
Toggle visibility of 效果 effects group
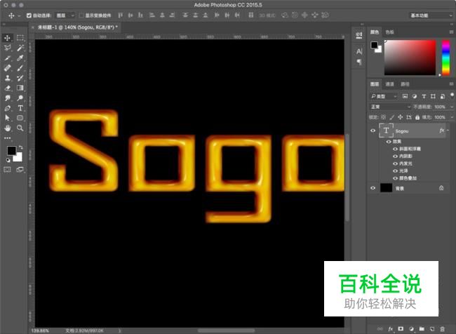click(x=389, y=142)
